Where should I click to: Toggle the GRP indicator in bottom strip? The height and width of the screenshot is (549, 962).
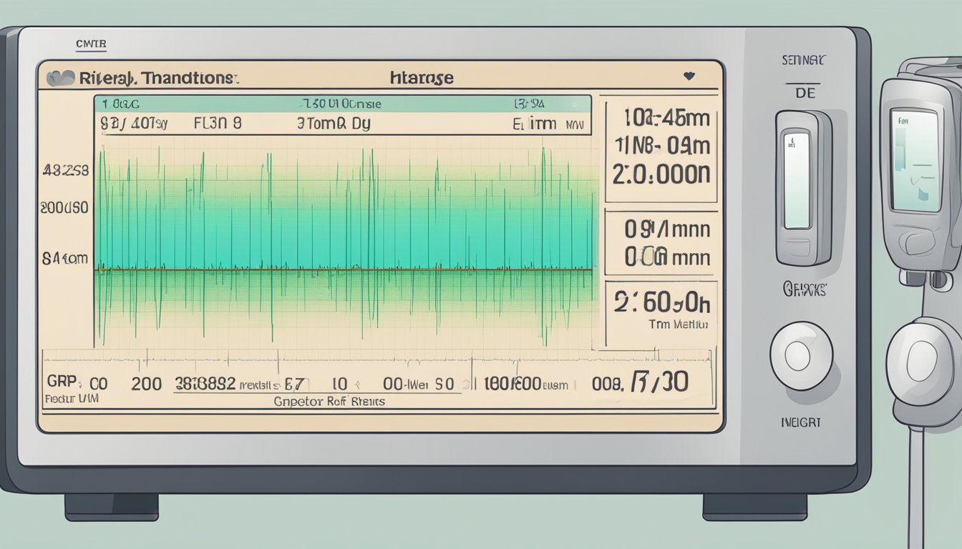click(x=62, y=384)
